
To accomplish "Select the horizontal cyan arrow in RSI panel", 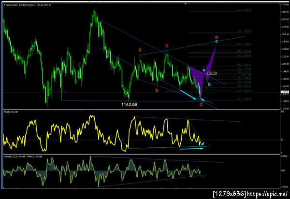I will [x=191, y=149].
